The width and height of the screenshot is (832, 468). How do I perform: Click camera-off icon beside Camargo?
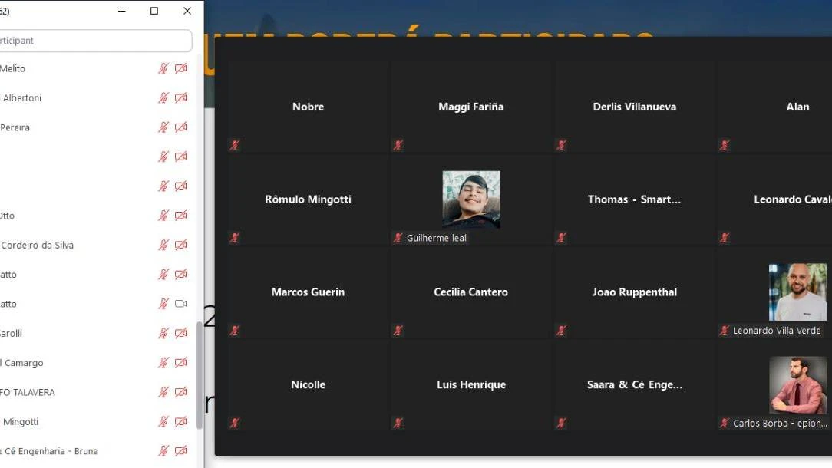tap(181, 363)
